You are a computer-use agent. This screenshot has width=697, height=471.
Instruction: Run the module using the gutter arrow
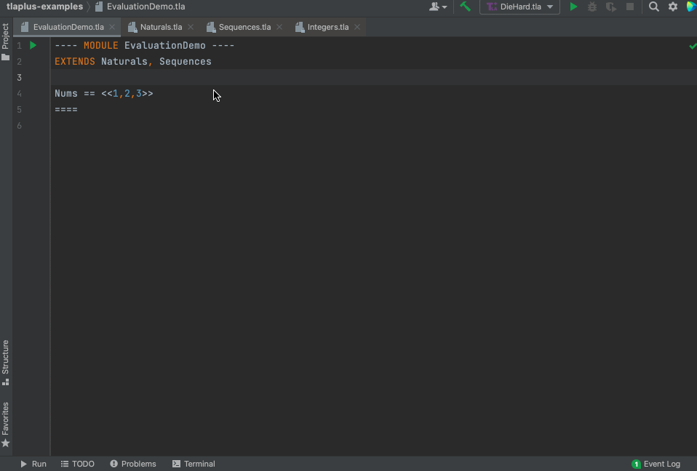click(33, 45)
